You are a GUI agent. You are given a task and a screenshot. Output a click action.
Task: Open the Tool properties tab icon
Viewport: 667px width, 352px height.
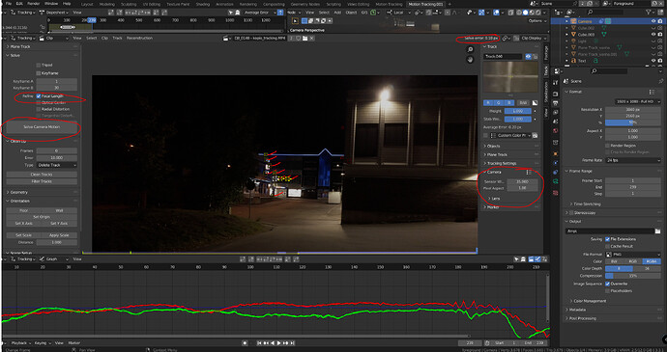click(x=556, y=82)
